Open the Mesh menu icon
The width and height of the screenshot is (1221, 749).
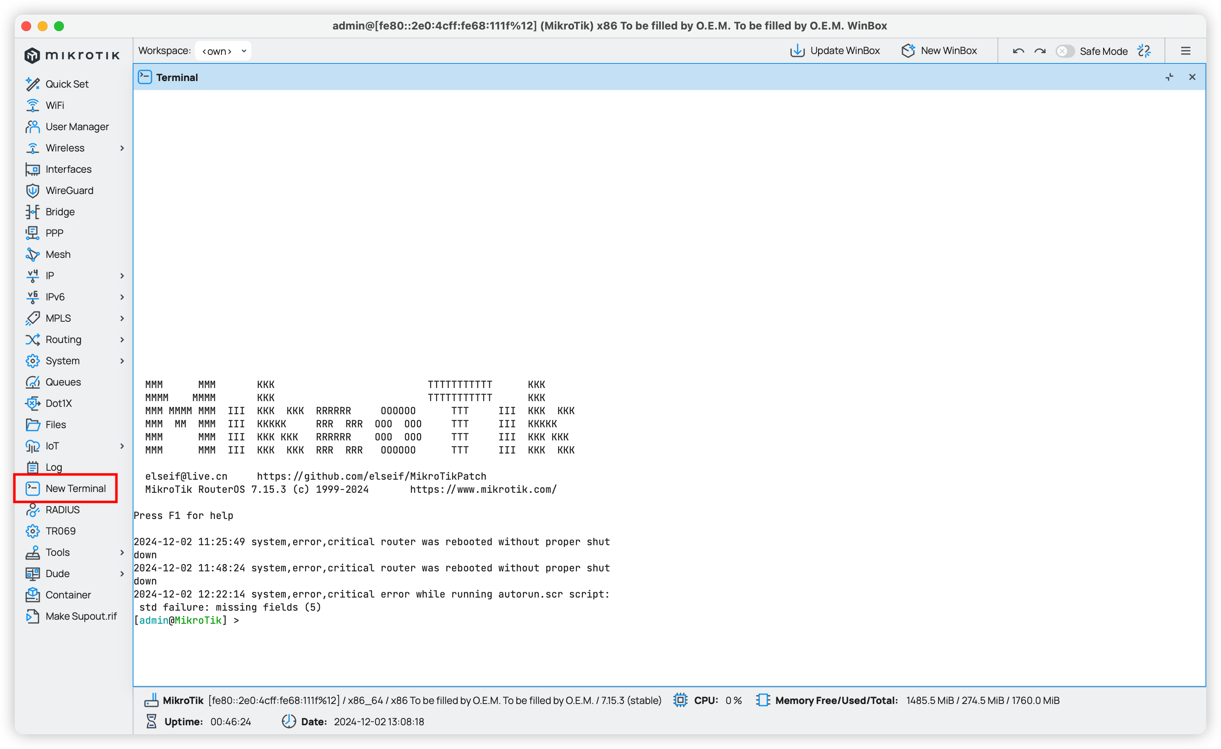coord(32,254)
